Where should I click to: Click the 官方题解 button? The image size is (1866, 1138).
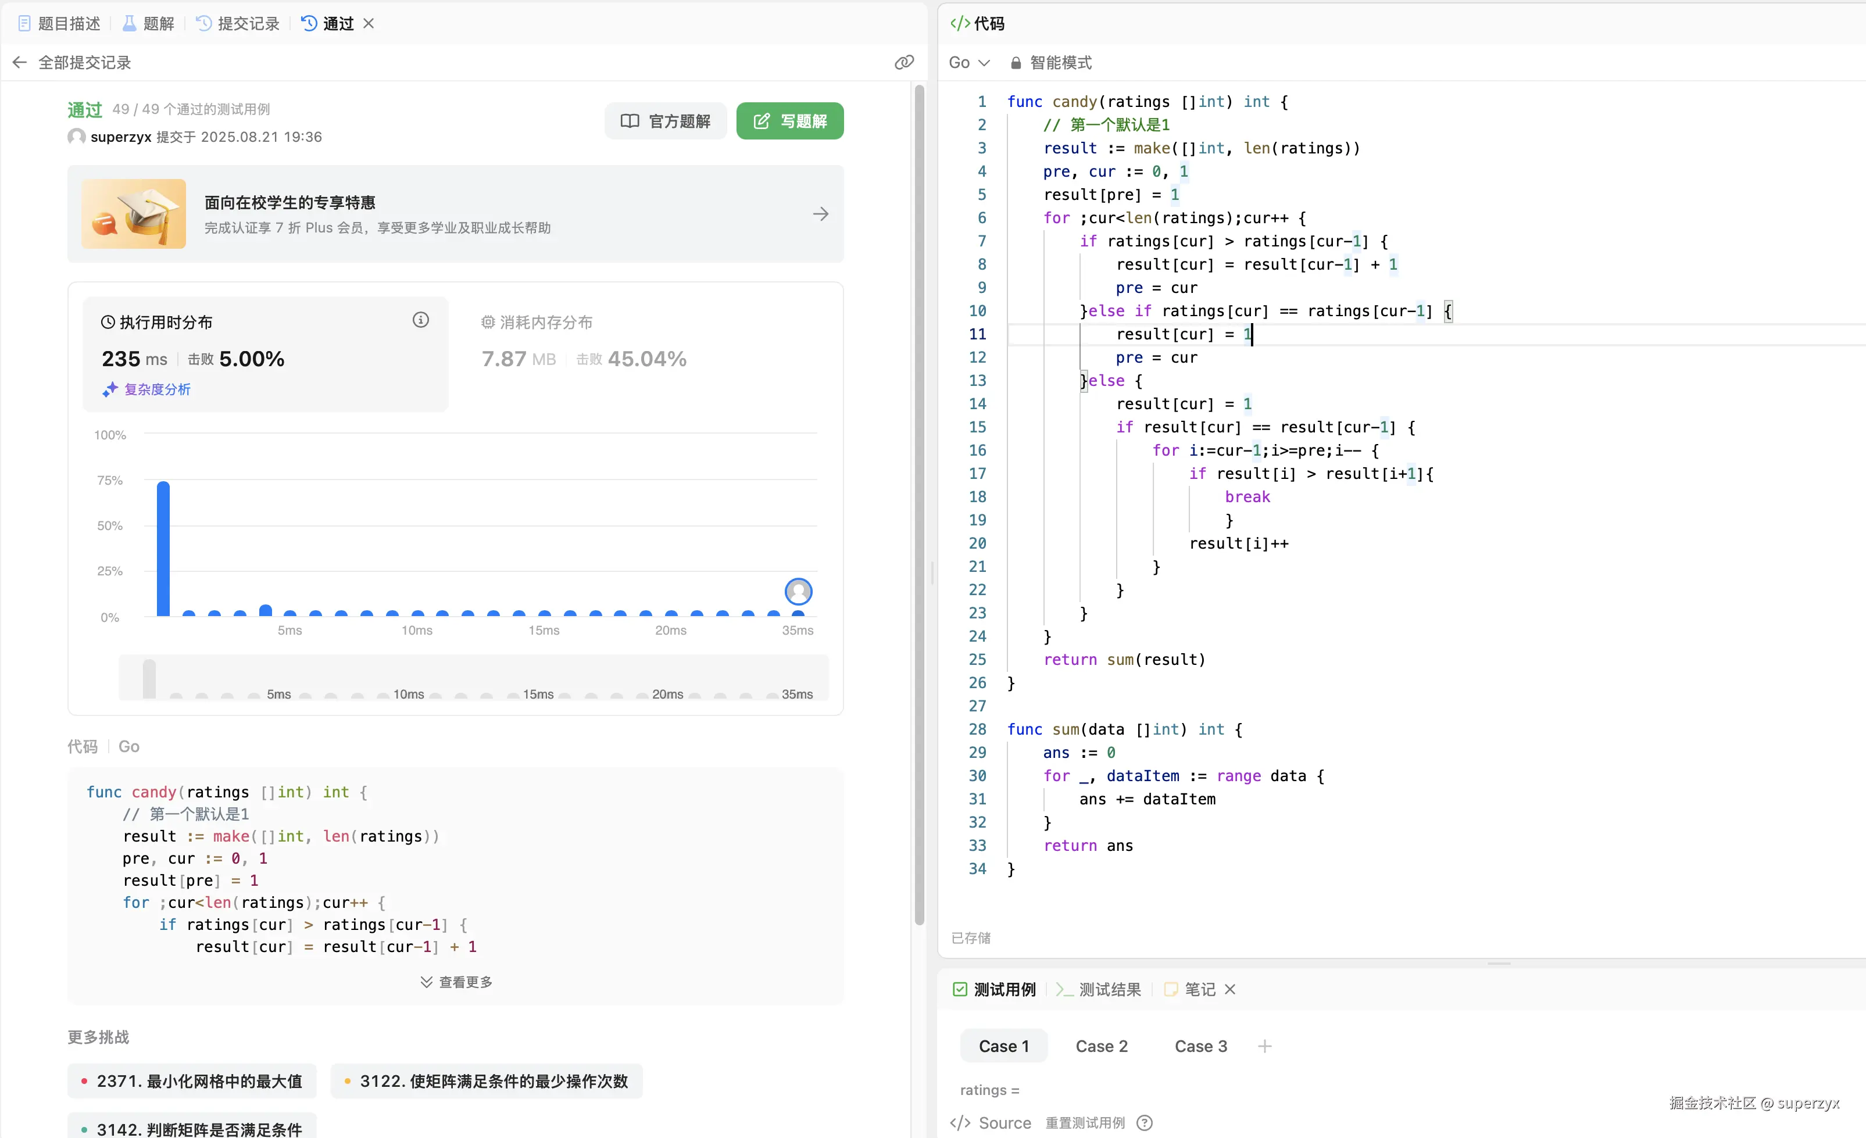coord(666,121)
